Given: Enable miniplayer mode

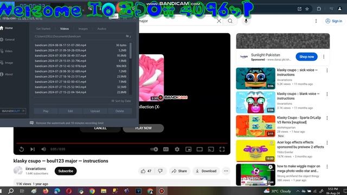Looking at the screenshot, I should pos(188,149).
